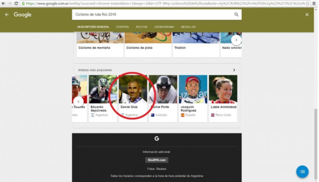Click the Eduardo Sepúlveda name label

pyautogui.click(x=98, y=109)
